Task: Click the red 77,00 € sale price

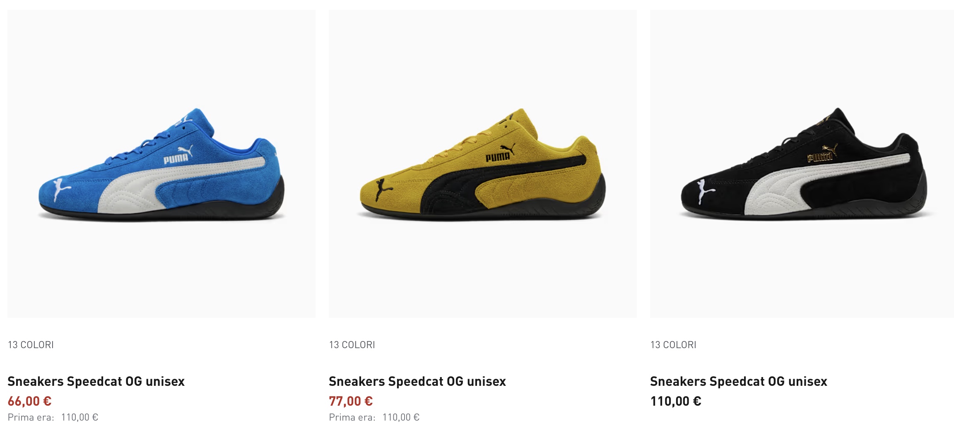Action: (351, 401)
